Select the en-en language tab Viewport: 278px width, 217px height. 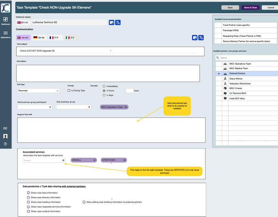click(x=23, y=38)
